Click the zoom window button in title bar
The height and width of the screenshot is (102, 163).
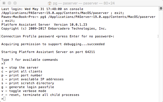coord(15,3)
